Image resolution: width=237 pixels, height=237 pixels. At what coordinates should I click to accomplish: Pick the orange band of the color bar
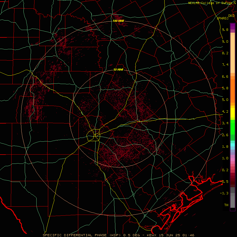click(233, 91)
